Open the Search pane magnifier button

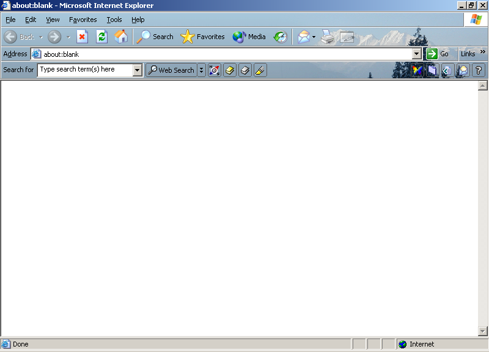click(x=155, y=37)
